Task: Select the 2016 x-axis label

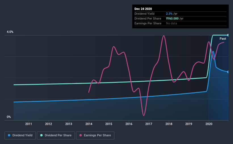Action: (129, 124)
